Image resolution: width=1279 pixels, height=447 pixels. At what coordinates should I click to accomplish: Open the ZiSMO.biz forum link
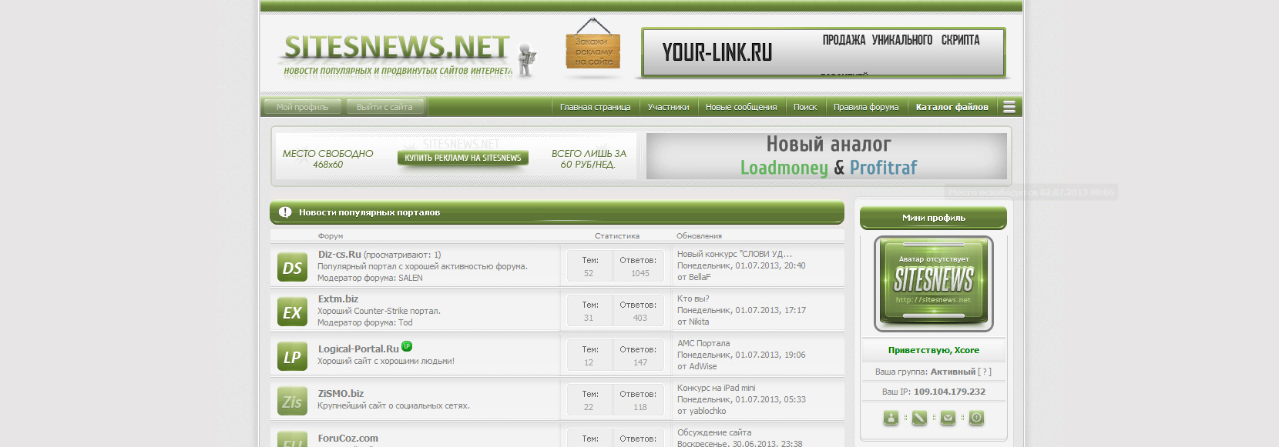coord(341,393)
